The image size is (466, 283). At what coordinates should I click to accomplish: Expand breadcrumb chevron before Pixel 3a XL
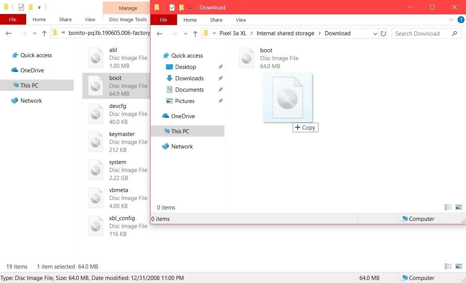click(214, 33)
